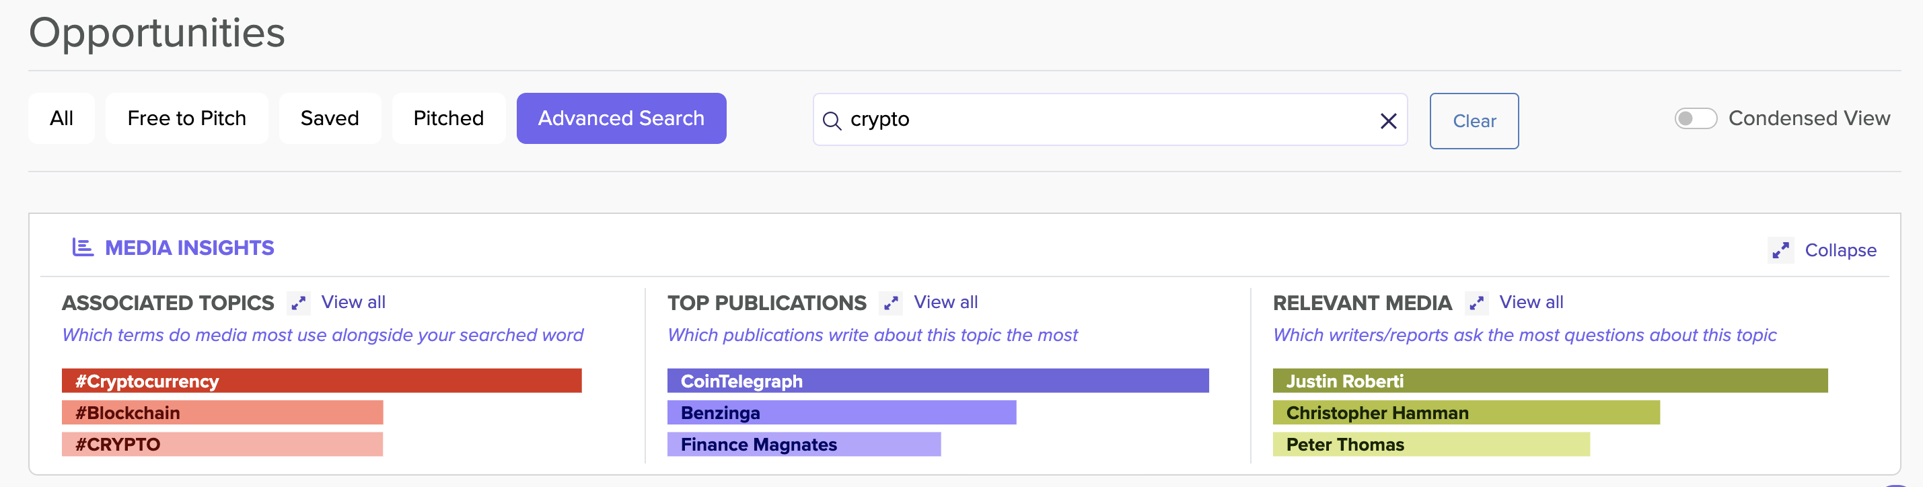The image size is (1923, 487).
Task: Toggle the Condensed View switch
Action: click(1695, 118)
